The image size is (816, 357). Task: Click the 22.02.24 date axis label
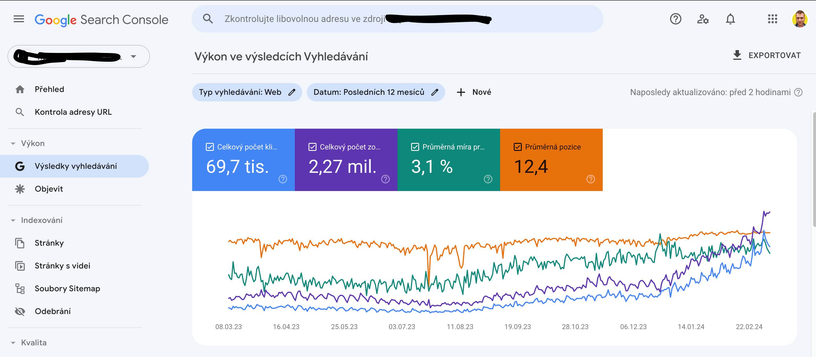pos(749,327)
